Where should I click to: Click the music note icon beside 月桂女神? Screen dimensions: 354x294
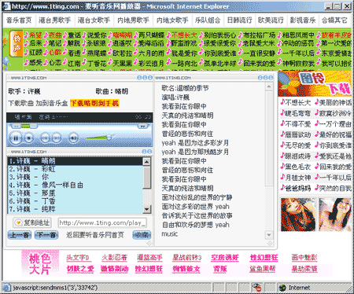282,178
